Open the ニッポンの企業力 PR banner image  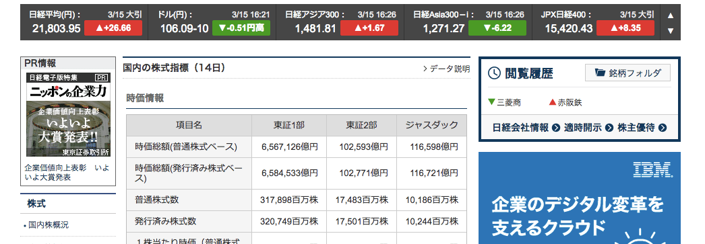68,115
